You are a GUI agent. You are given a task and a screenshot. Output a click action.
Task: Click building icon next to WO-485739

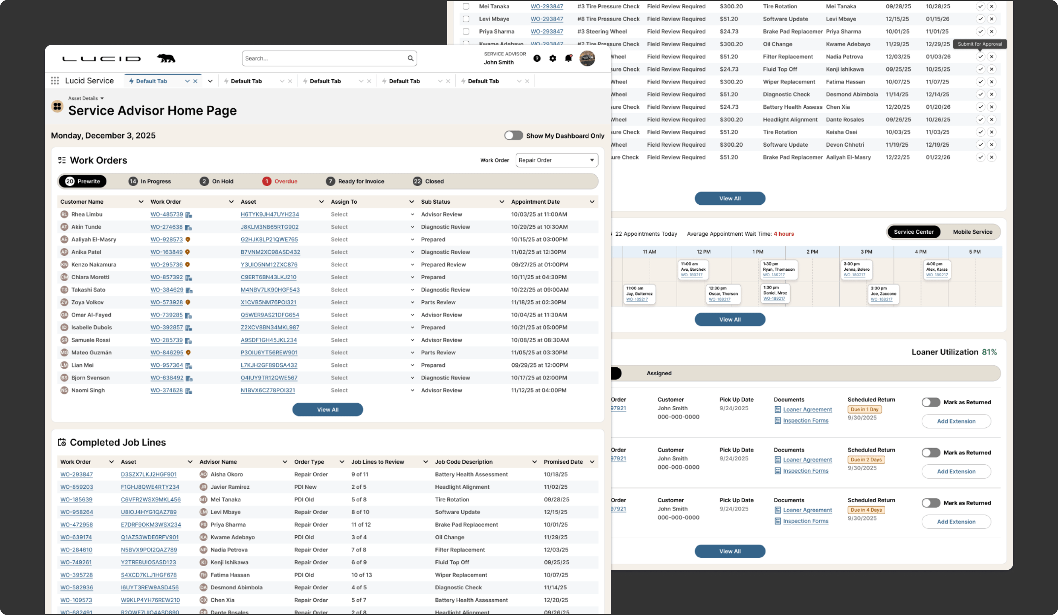click(x=189, y=215)
